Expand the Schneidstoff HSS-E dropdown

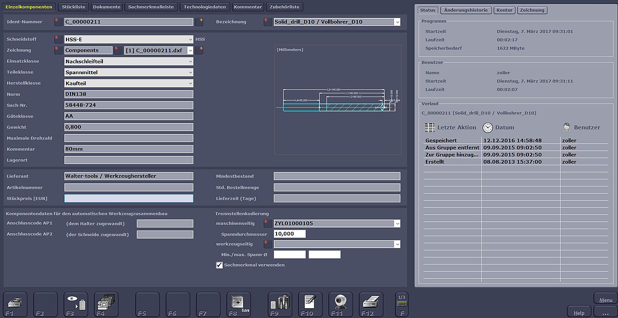[190, 39]
